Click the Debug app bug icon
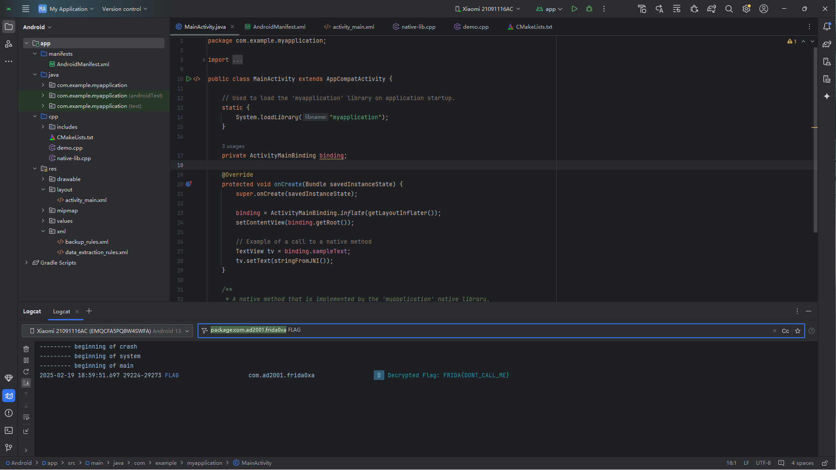Screen dimensions: 836x470 pos(589,9)
